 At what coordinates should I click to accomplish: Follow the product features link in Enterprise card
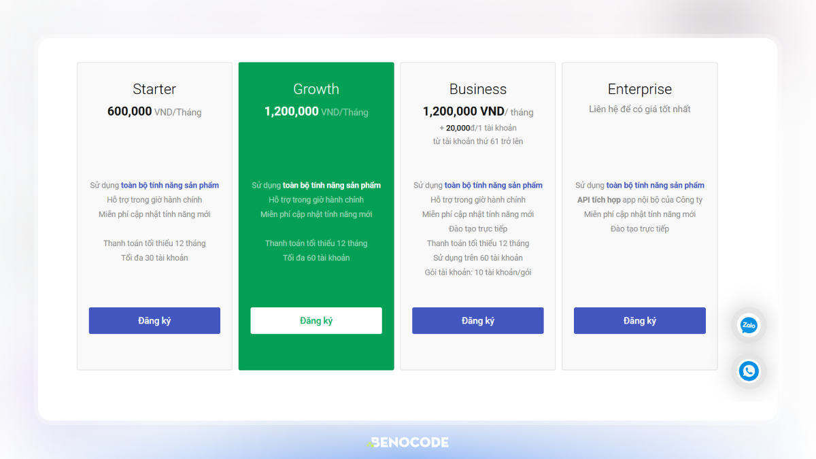click(x=656, y=185)
